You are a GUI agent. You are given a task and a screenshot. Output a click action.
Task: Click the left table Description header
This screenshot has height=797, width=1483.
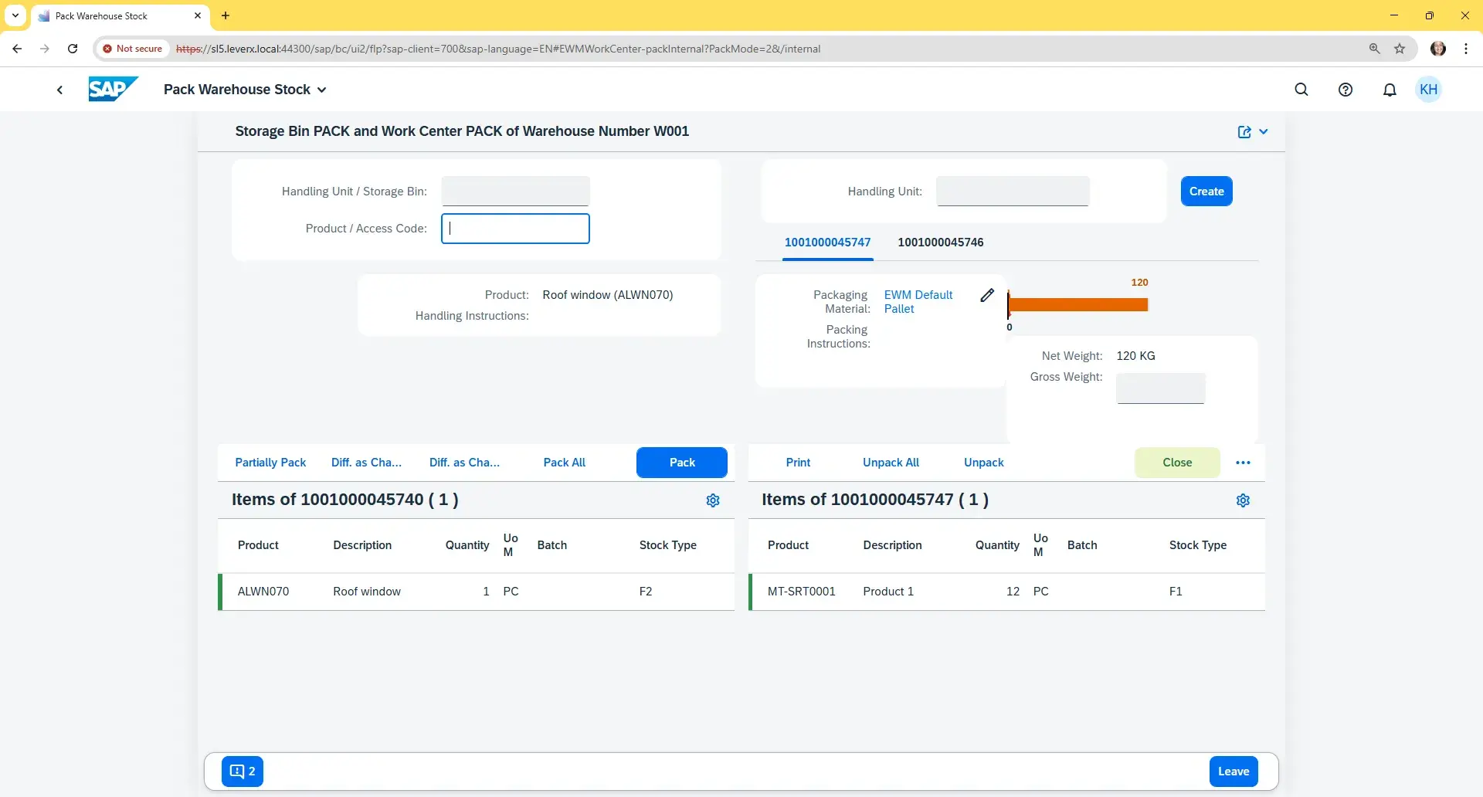362,545
